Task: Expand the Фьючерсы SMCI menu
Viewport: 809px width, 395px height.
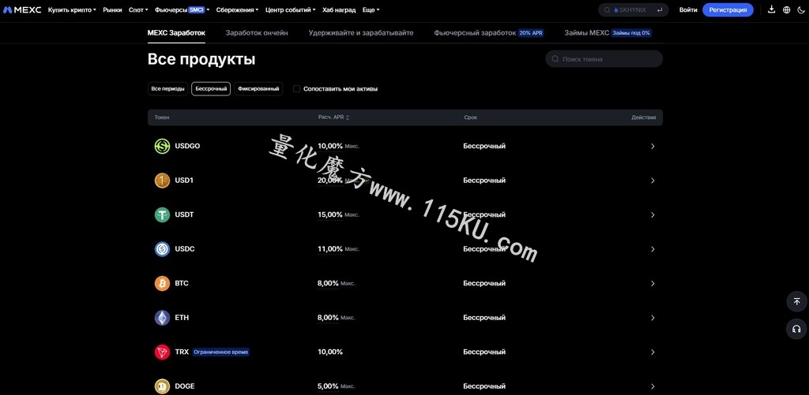Action: pyautogui.click(x=182, y=9)
